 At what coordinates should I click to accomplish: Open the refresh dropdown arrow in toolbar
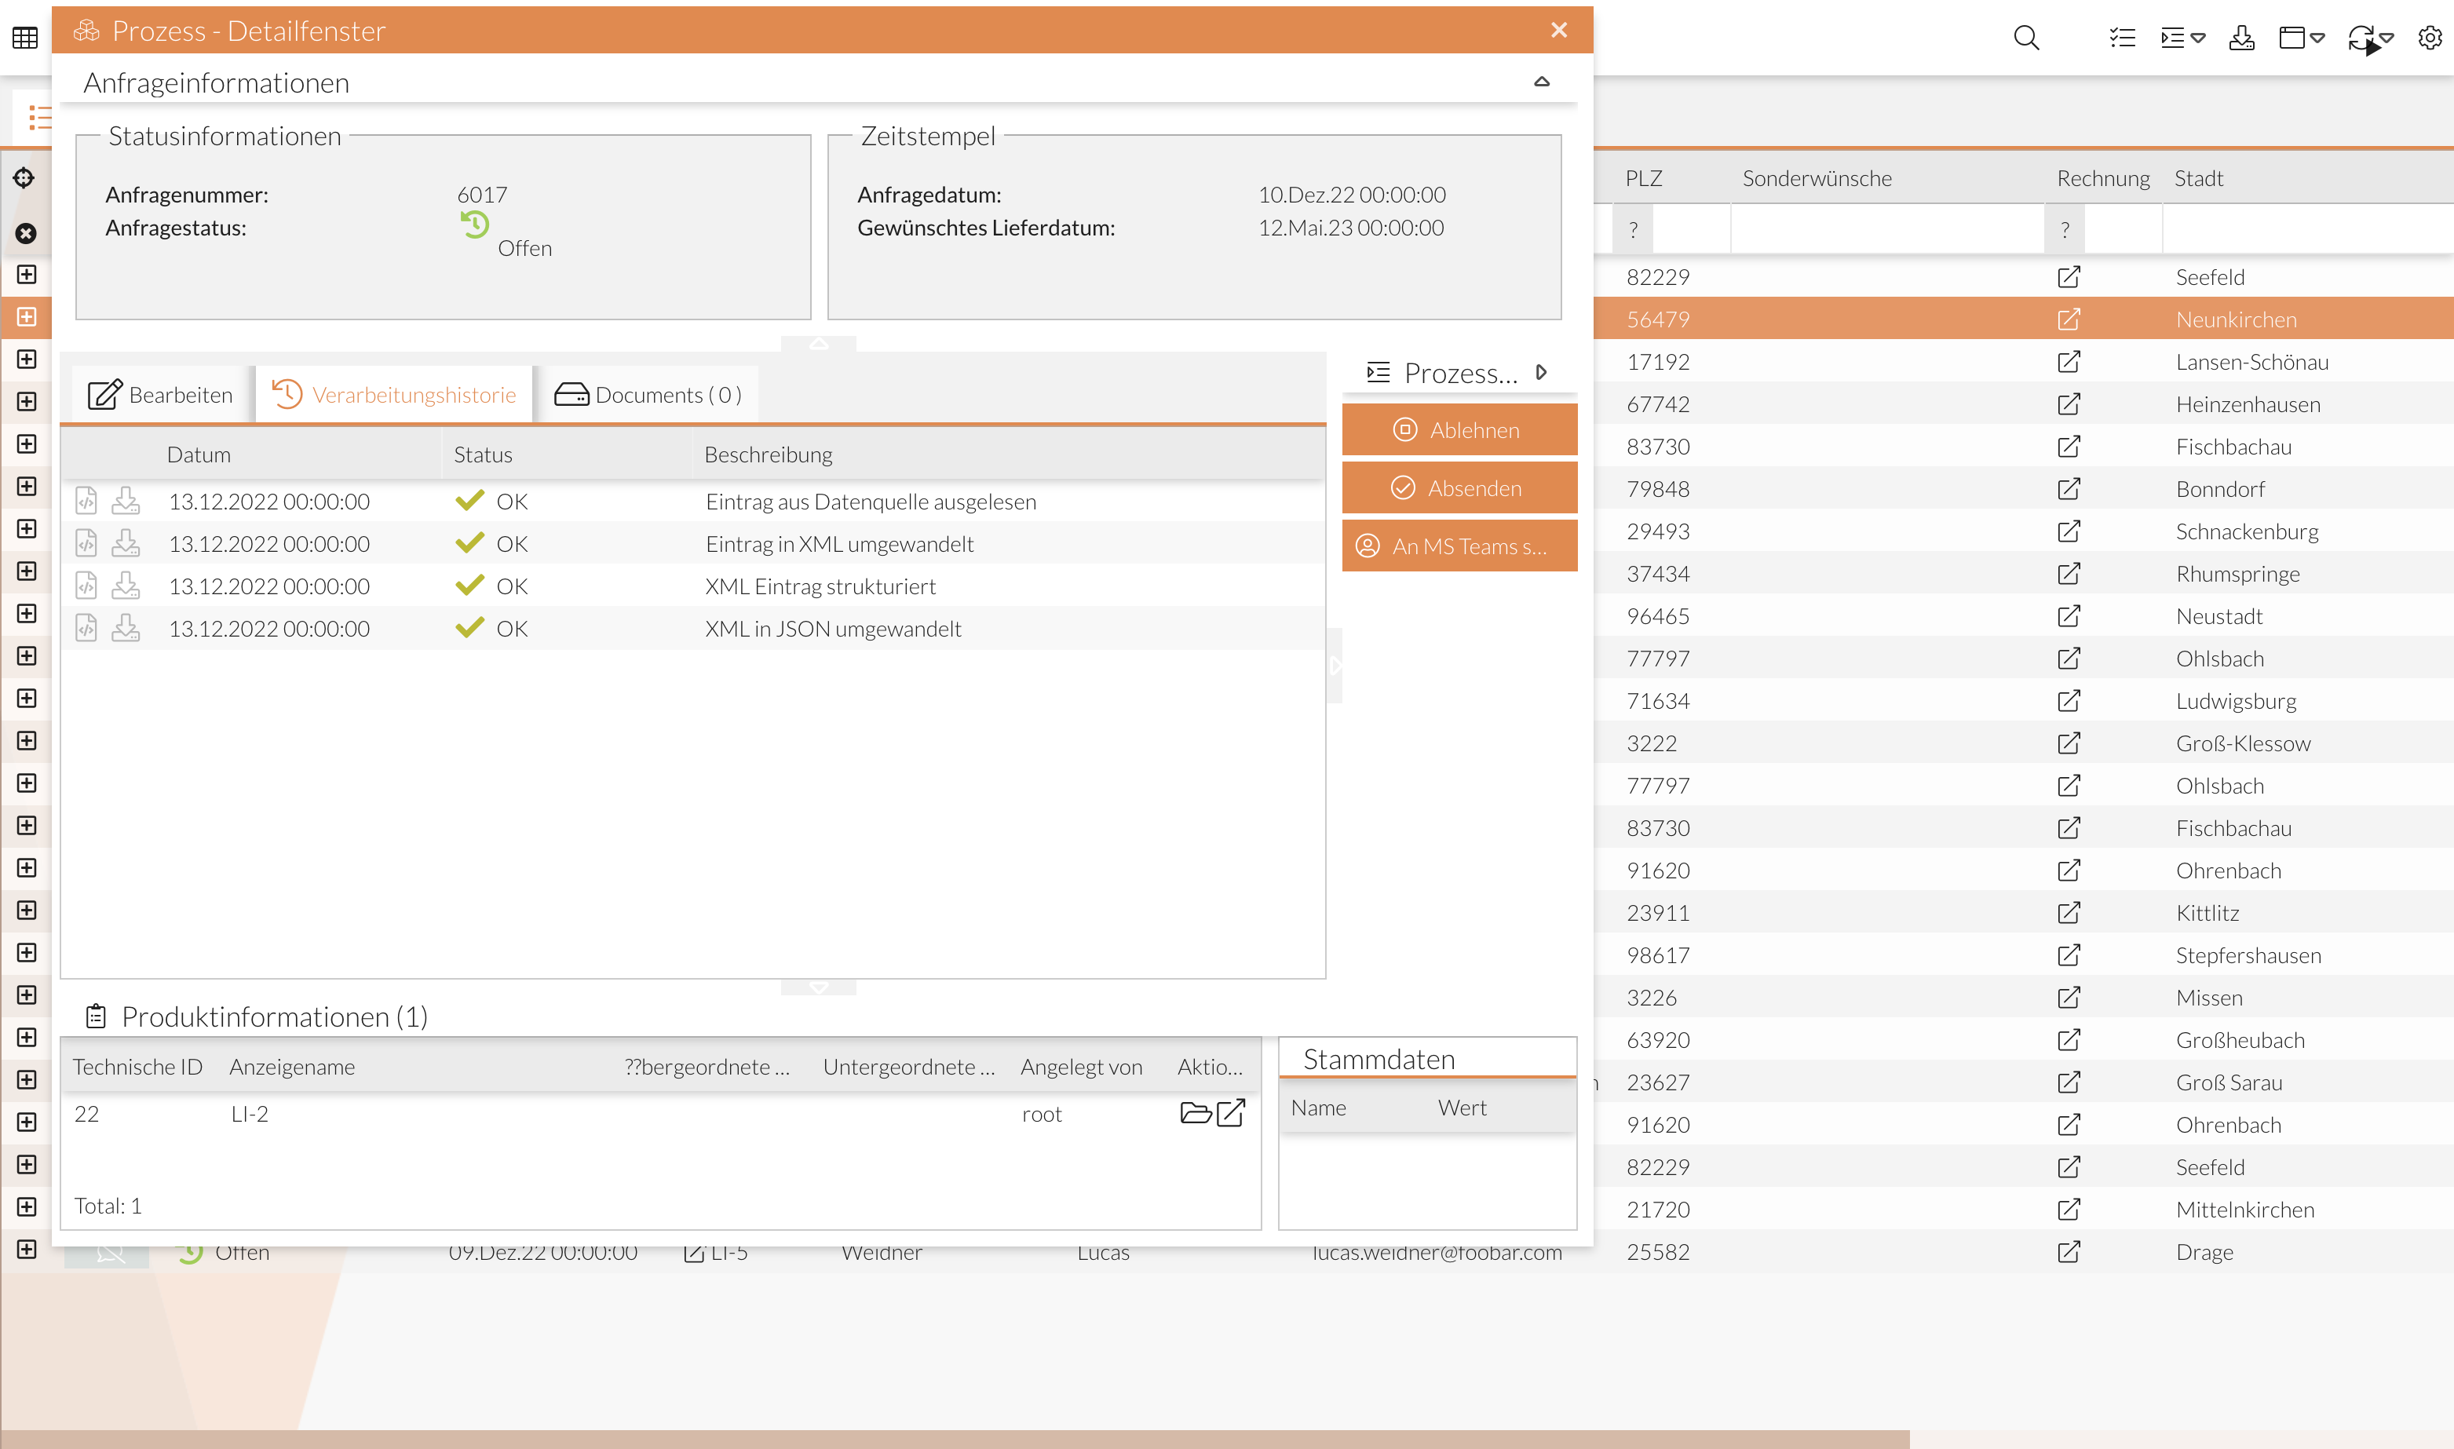click(x=2386, y=38)
